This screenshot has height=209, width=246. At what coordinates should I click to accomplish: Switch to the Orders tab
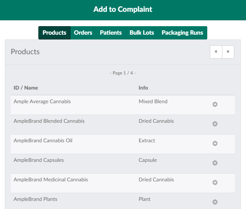click(83, 33)
